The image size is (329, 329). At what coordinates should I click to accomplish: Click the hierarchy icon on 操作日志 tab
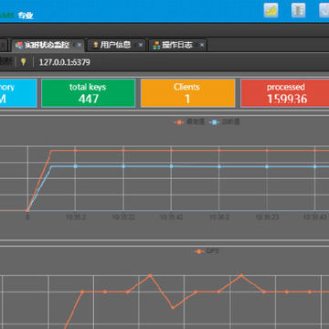pyautogui.click(x=156, y=46)
